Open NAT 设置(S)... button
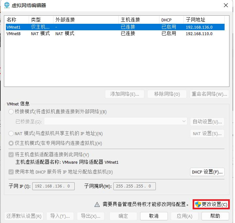The image size is (235, 223). click(x=207, y=133)
